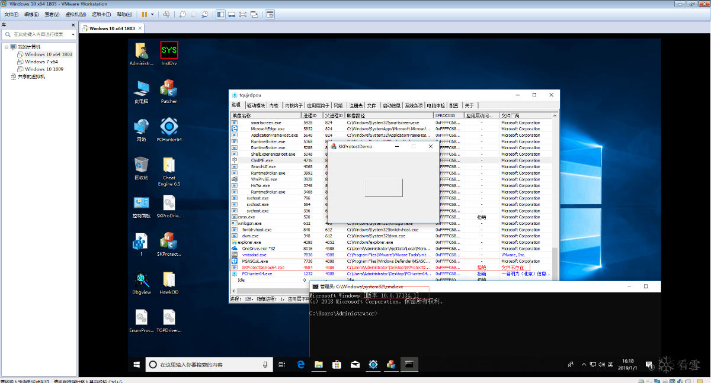Image resolution: width=711 pixels, height=383 pixels.
Task: Click the InstDrv SYS desktop icon
Action: (169, 53)
